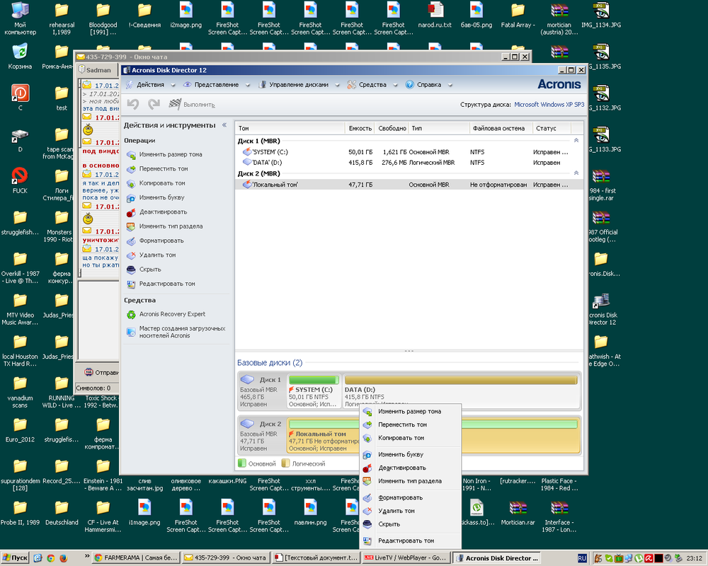
Task: Click sidebar icon for Деактивировать
Action: (131, 212)
